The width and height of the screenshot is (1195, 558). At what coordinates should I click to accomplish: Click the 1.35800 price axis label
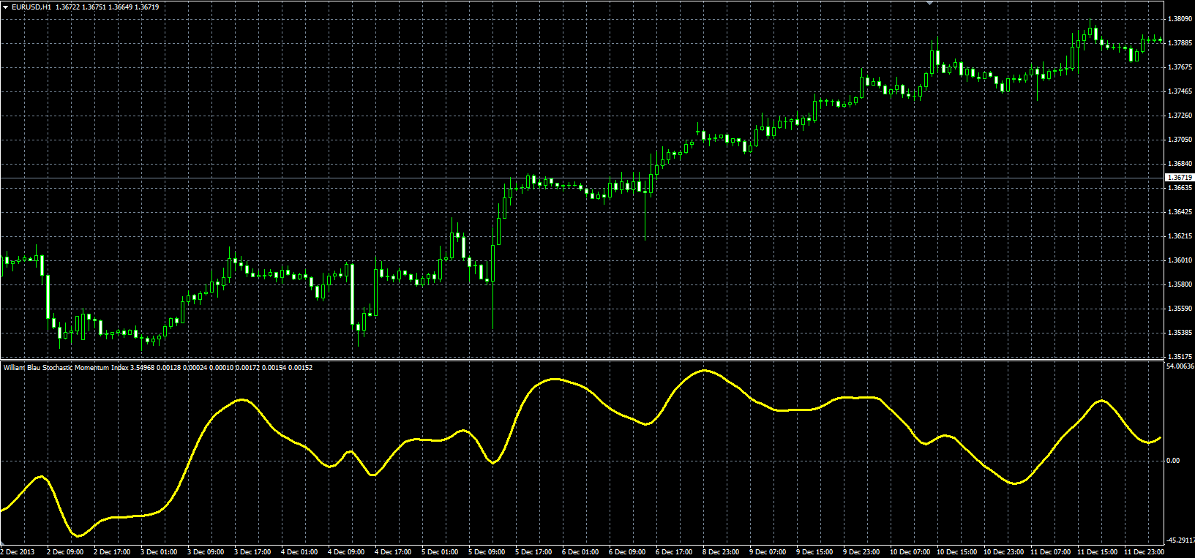point(1180,284)
